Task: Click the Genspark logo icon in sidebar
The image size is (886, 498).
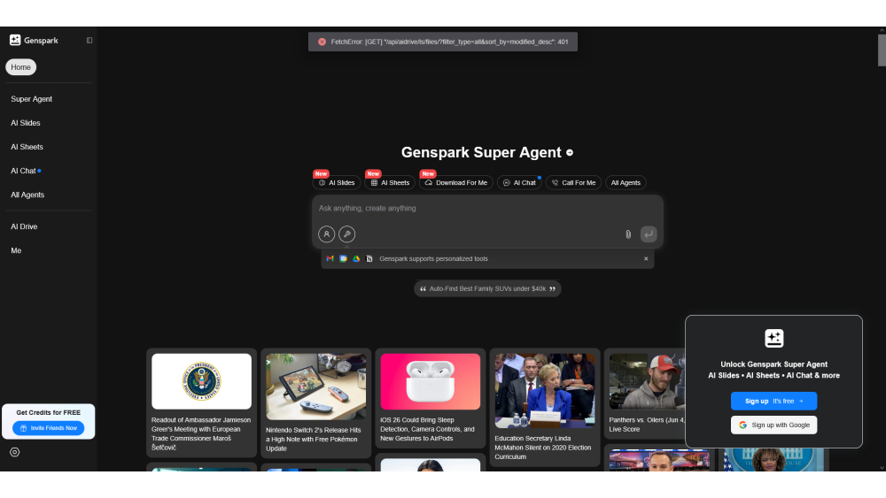Action: pyautogui.click(x=15, y=40)
